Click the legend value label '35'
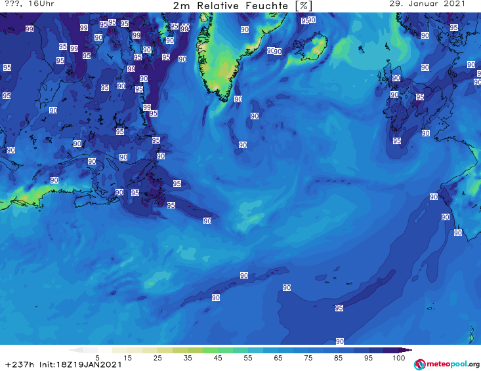The width and height of the screenshot is (481, 371). pyautogui.click(x=188, y=358)
